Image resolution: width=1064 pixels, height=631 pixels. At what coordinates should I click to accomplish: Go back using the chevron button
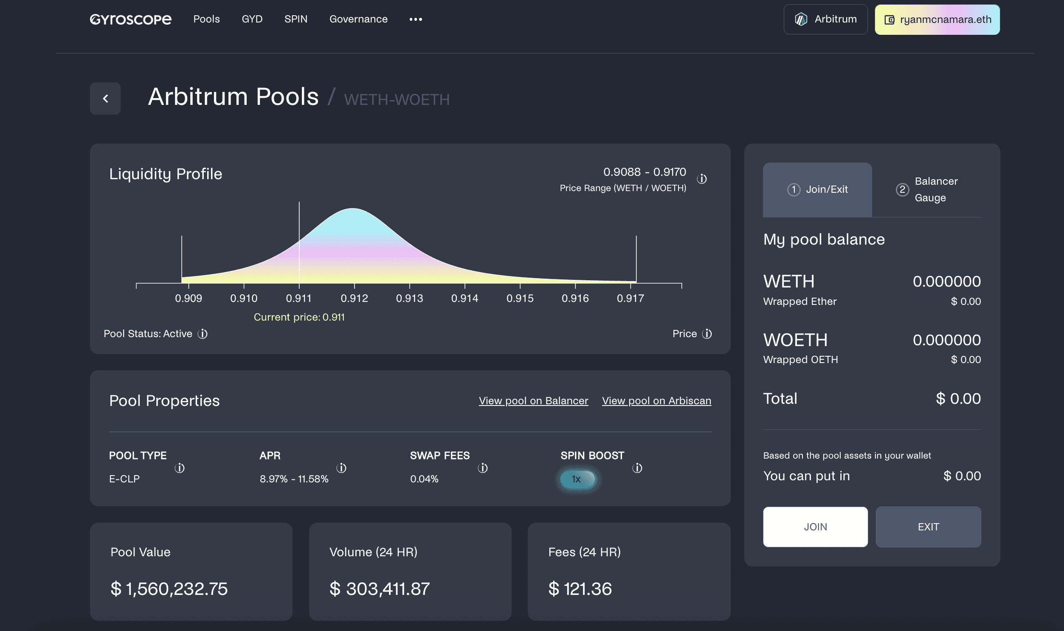pos(105,98)
